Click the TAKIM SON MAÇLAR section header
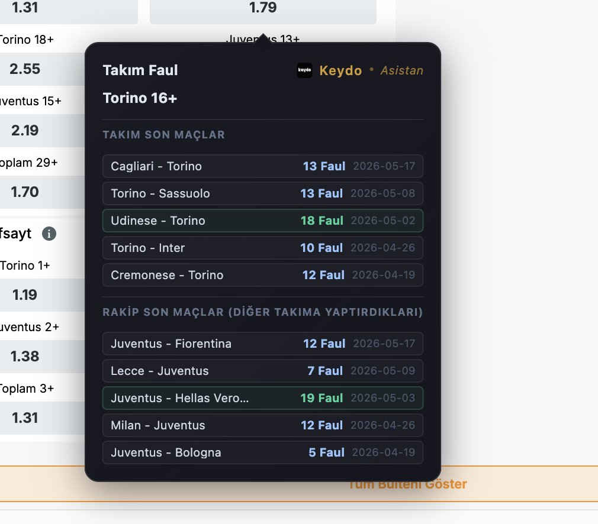Viewport: 598px width, 524px height. pos(164,134)
